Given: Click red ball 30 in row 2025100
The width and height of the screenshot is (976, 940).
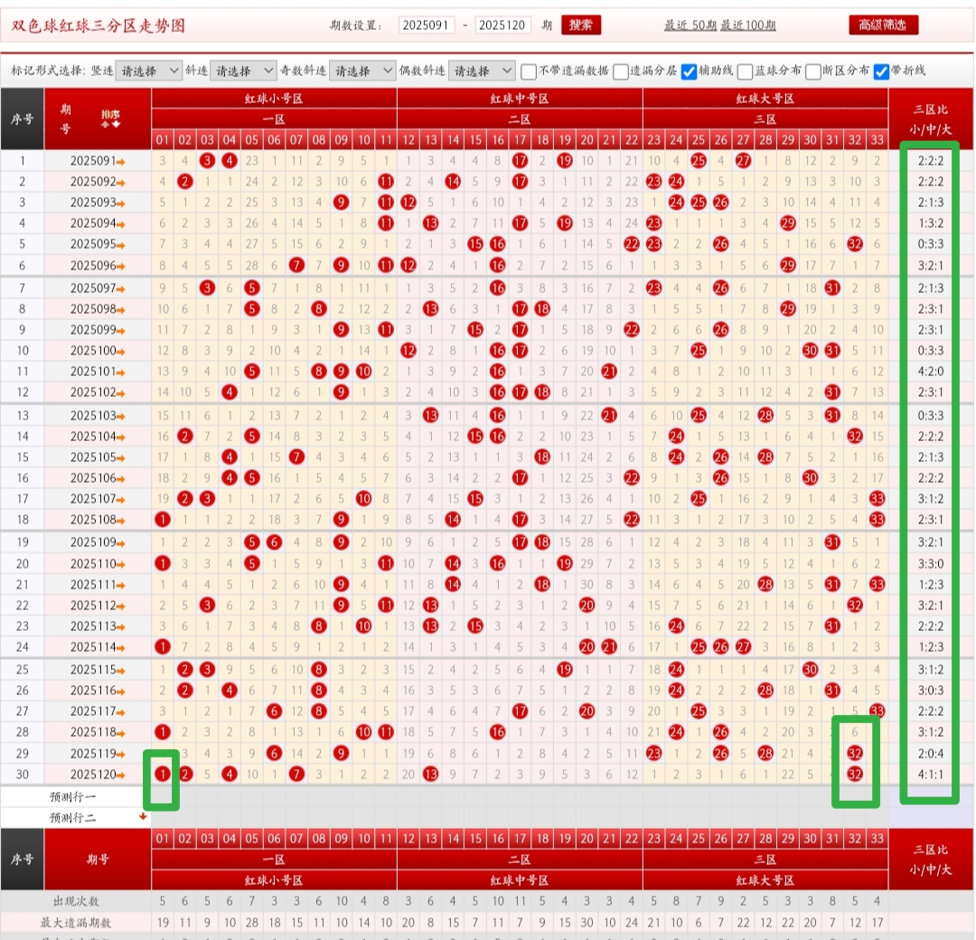Looking at the screenshot, I should (810, 351).
